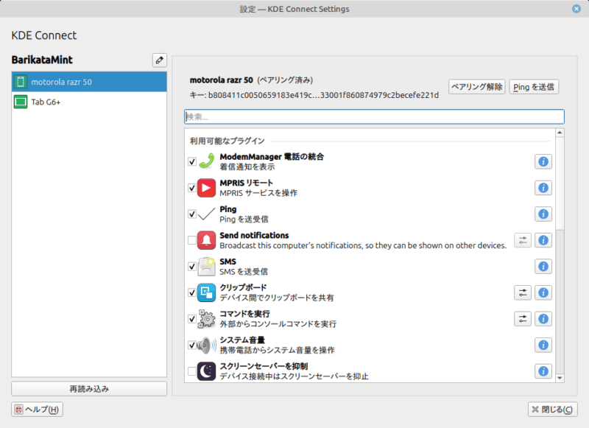Image resolution: width=589 pixels, height=428 pixels.
Task: Open Send notifications plugin settings
Action: point(522,240)
